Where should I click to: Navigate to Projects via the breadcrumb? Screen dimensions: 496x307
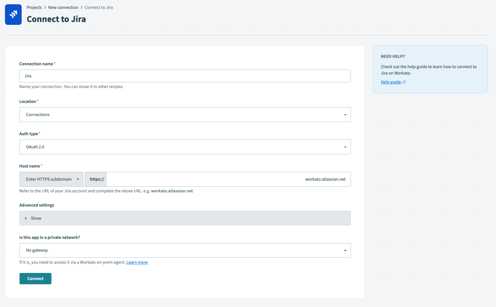(x=34, y=7)
